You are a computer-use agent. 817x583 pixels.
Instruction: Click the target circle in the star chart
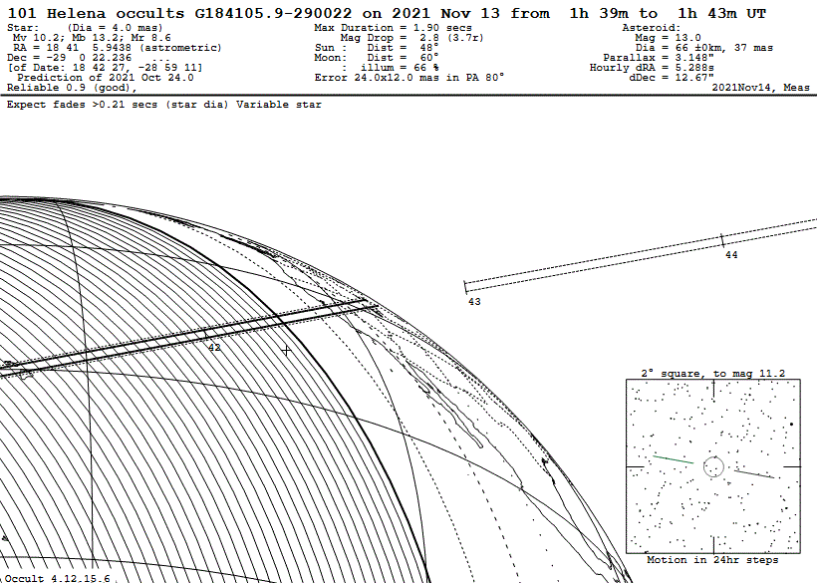click(713, 466)
